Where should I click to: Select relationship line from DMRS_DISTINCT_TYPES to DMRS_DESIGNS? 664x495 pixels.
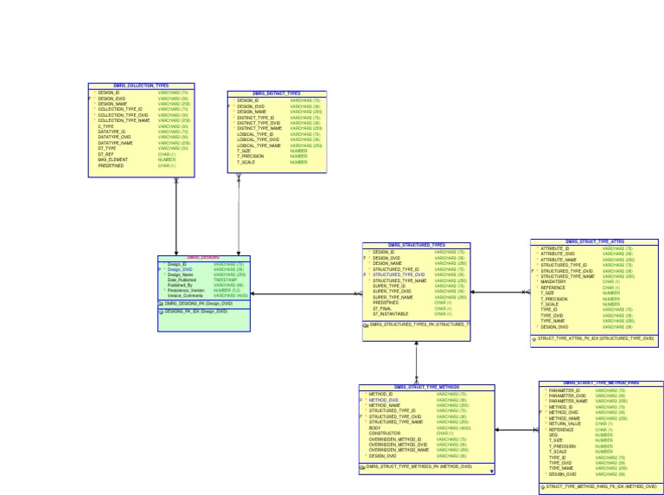tap(239, 215)
